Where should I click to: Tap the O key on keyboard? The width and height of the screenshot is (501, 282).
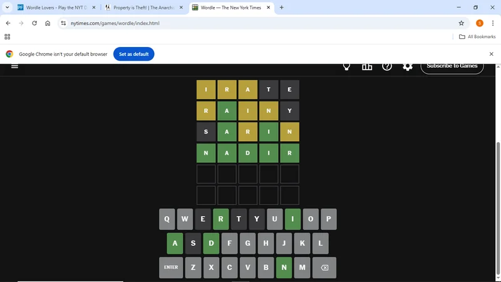(x=311, y=219)
